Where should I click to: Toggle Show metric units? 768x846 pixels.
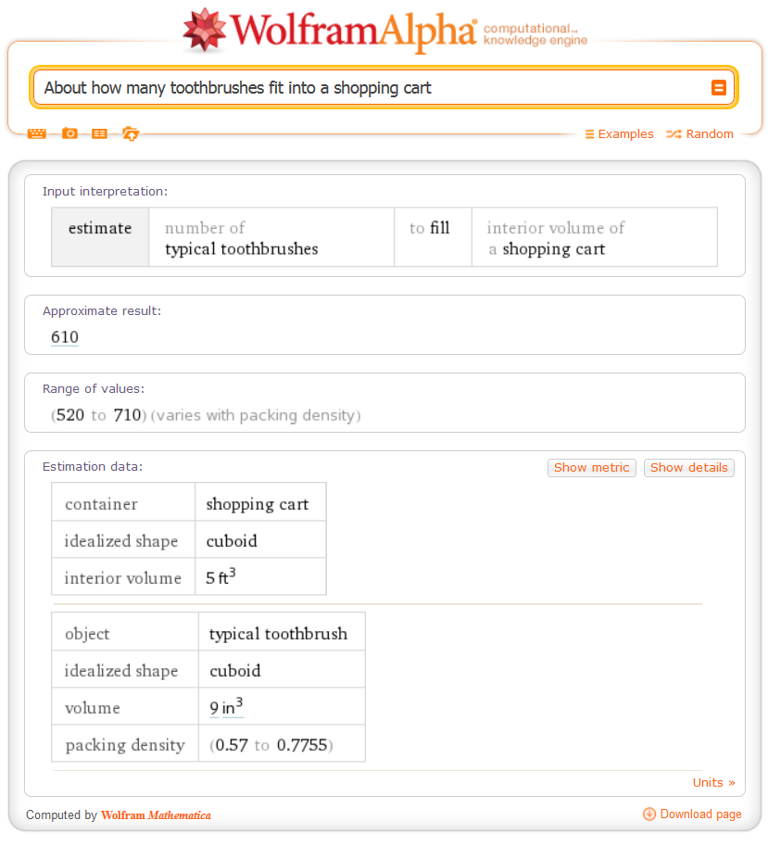[x=591, y=468]
